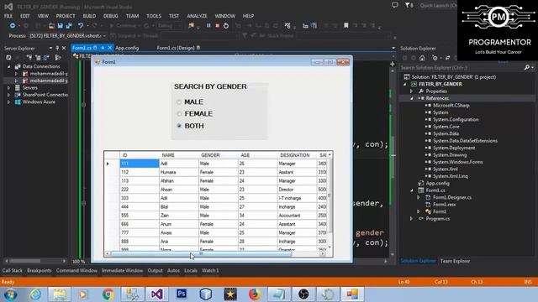This screenshot has height=302, width=538.
Task: Click the Undo toolbar icon
Action: pyautogui.click(x=81, y=26)
